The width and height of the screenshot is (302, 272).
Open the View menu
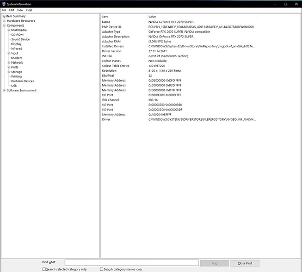tap(20, 10)
